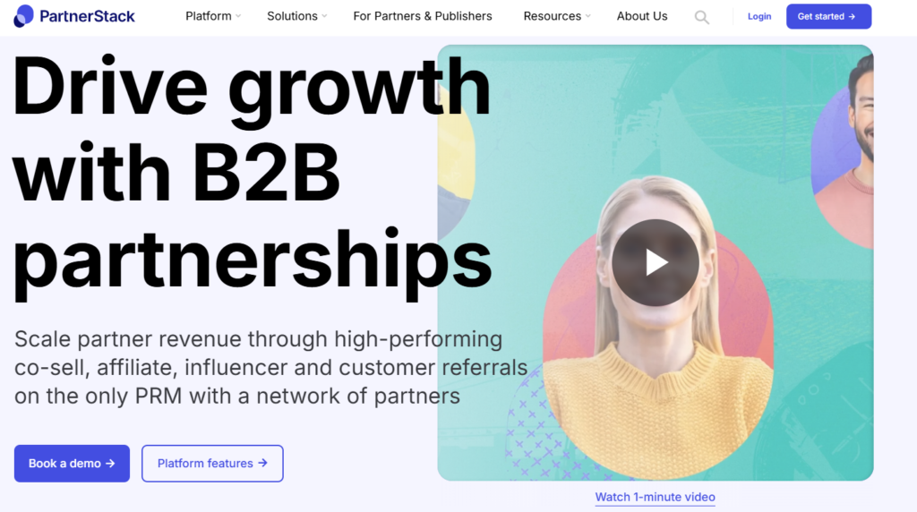
Task: Click the PartnerStack logo icon
Action: pyautogui.click(x=23, y=16)
